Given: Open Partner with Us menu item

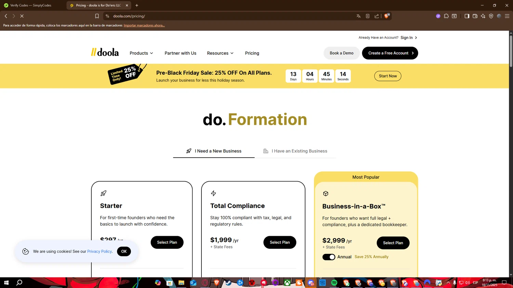Looking at the screenshot, I should pos(180,53).
